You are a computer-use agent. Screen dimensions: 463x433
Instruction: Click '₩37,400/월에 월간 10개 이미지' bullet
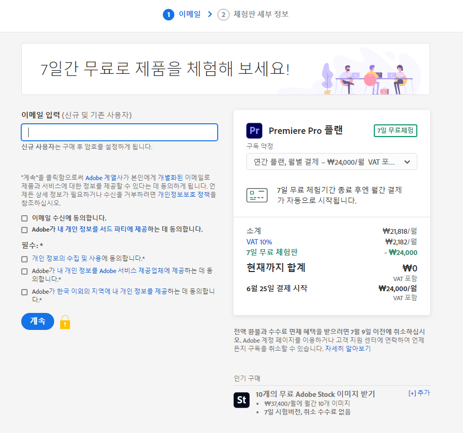click(x=307, y=403)
